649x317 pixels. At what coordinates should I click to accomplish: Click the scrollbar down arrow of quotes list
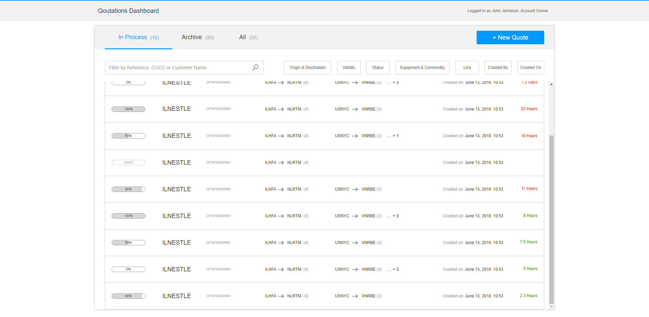[551, 307]
